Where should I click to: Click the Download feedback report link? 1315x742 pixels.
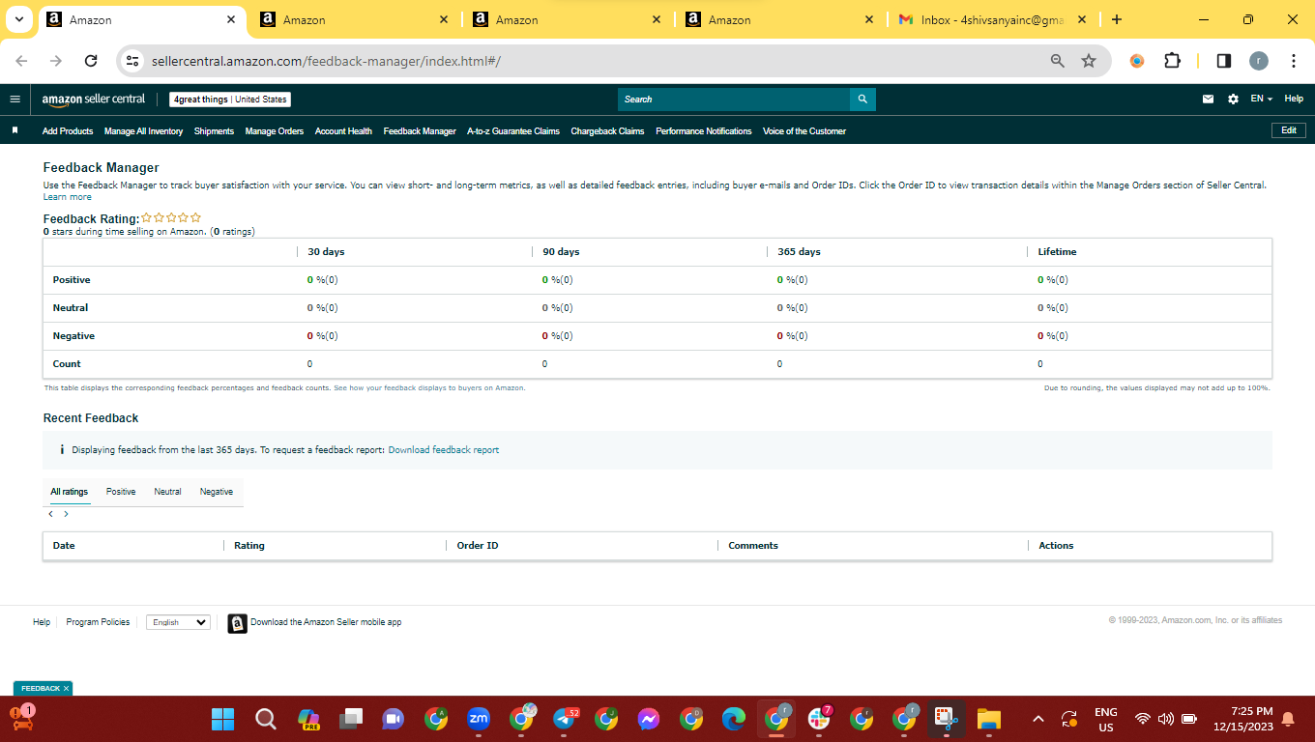point(444,450)
